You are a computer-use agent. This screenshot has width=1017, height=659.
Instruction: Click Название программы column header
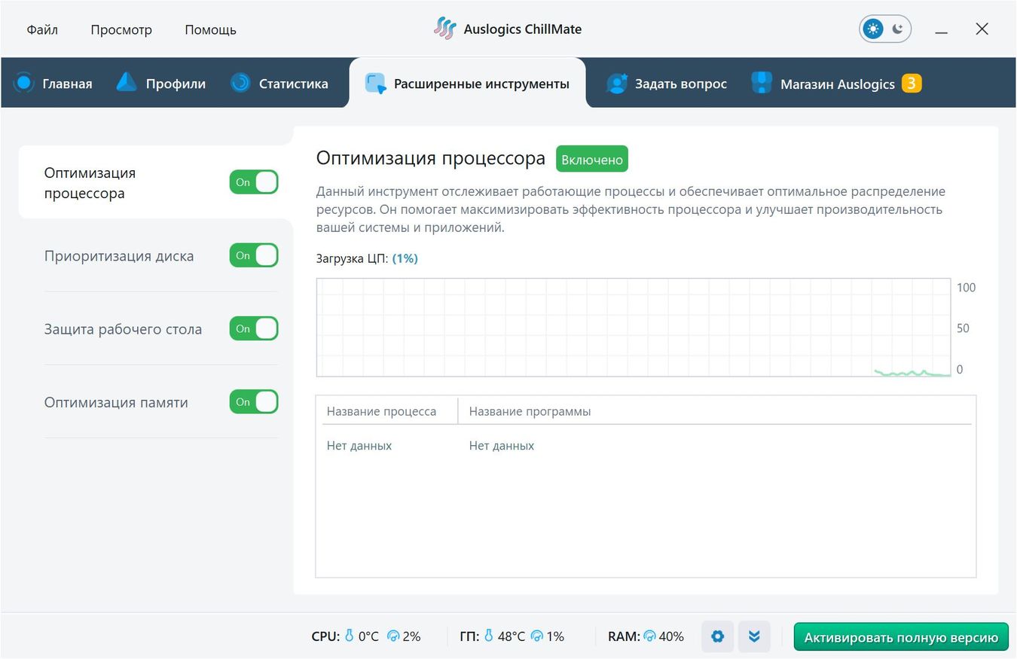coord(530,411)
